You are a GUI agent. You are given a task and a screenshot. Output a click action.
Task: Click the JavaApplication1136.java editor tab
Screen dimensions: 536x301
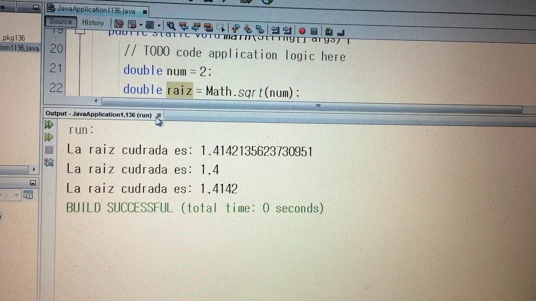(x=96, y=9)
